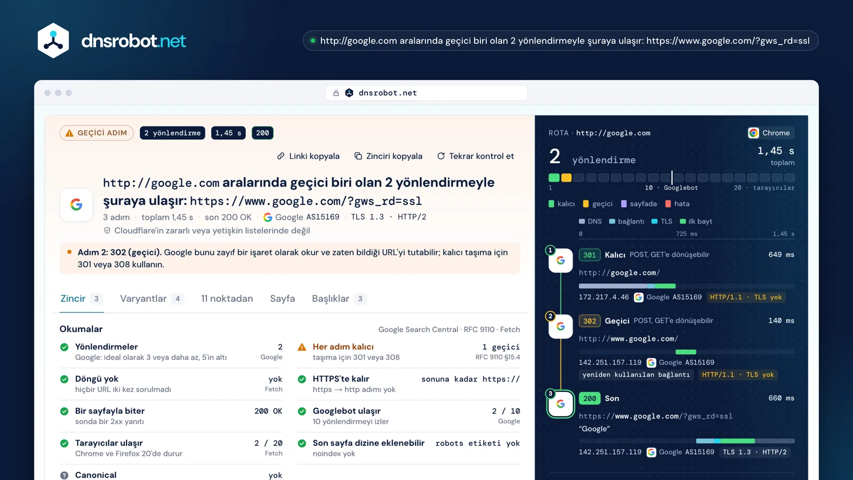
Task: Open the Başlıklar tab
Action: [x=340, y=299]
